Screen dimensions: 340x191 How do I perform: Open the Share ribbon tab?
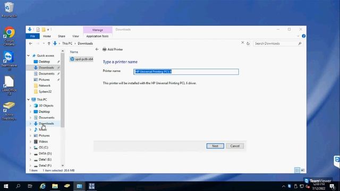62,36
